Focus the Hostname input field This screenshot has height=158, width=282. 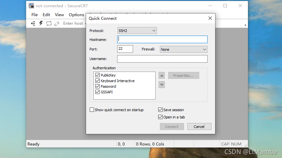[x=162, y=39]
